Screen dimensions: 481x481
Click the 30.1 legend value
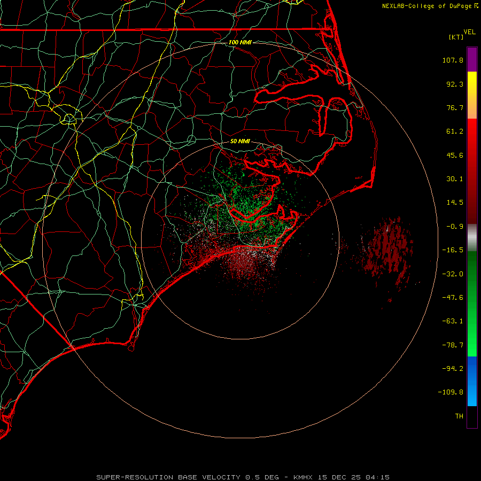(455, 179)
